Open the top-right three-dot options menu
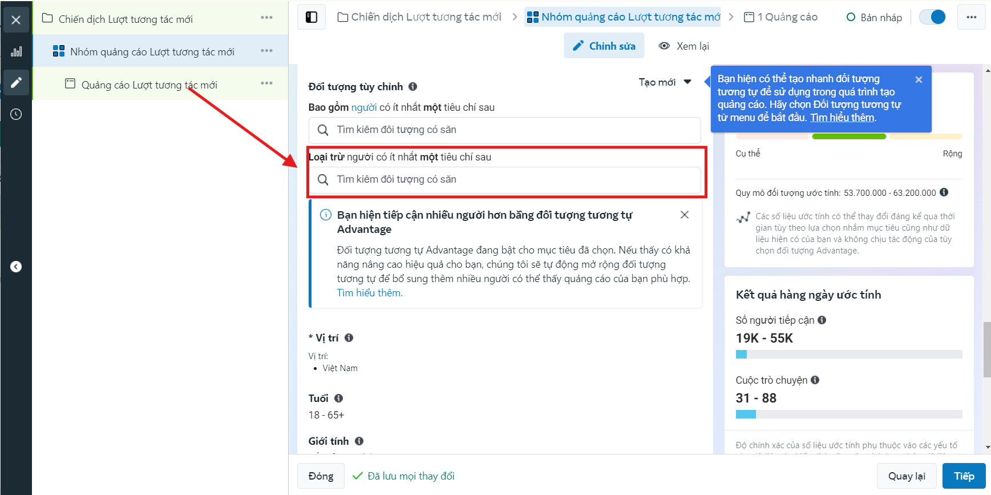The height and width of the screenshot is (495, 991). (x=972, y=17)
